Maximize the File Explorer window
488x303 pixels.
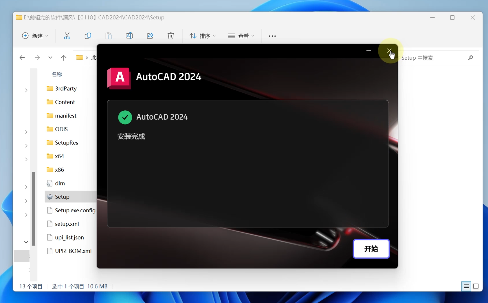click(452, 18)
